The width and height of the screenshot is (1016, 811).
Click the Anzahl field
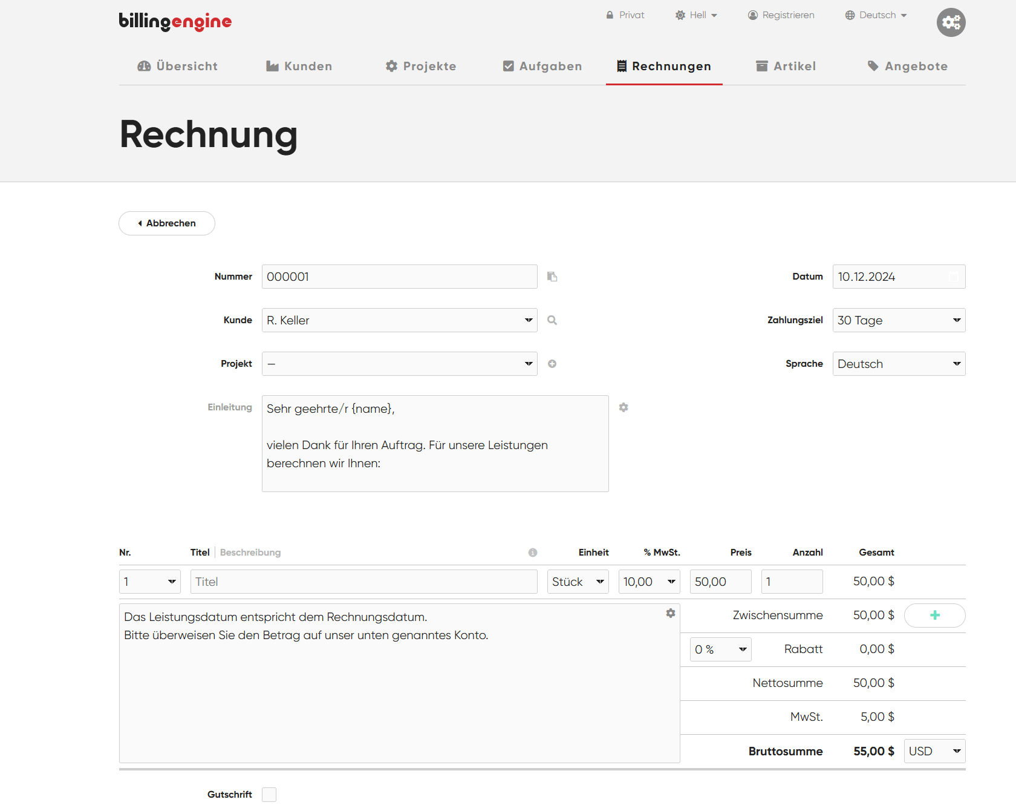(792, 582)
